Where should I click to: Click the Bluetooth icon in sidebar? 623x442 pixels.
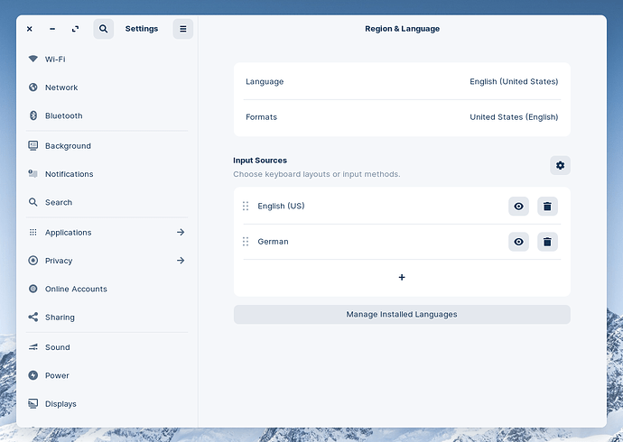point(33,115)
